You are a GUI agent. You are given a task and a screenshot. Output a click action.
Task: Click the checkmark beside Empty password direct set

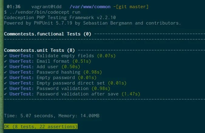[x=5, y=83]
